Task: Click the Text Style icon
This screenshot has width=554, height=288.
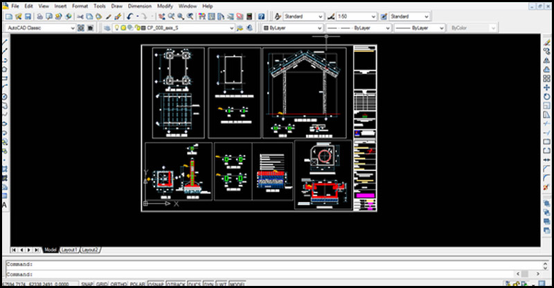Action: (278, 17)
